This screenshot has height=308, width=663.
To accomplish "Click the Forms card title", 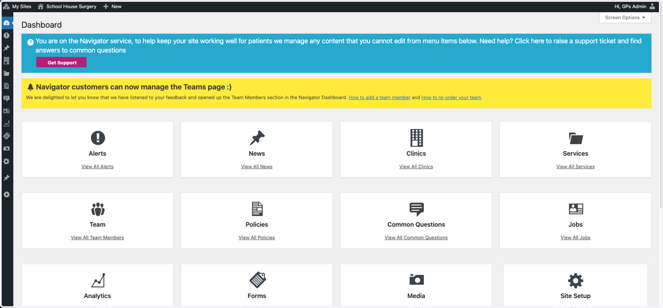I will click(257, 296).
